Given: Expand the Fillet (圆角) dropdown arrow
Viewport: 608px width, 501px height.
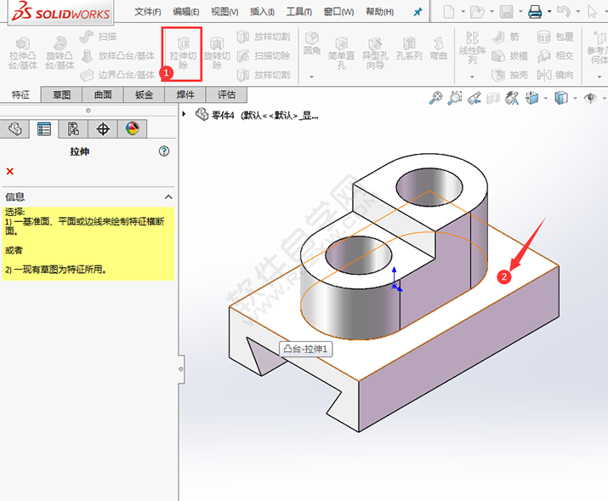Looking at the screenshot, I should click(x=311, y=77).
